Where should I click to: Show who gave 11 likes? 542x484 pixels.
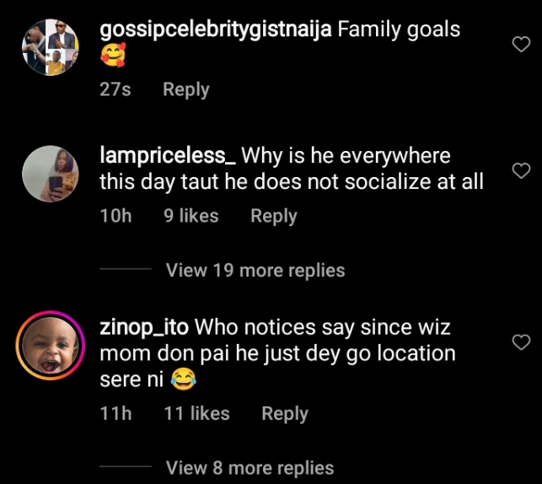click(197, 413)
